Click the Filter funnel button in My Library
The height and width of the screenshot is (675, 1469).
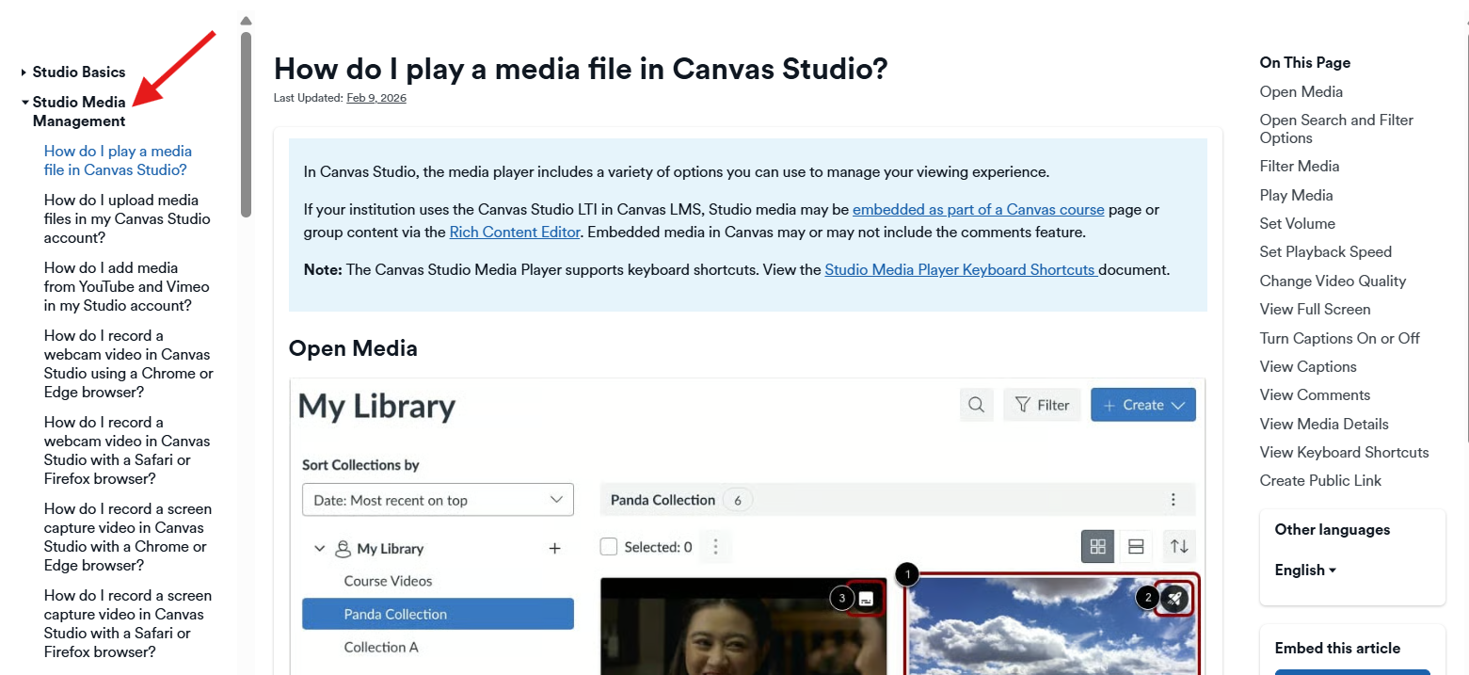point(1042,405)
